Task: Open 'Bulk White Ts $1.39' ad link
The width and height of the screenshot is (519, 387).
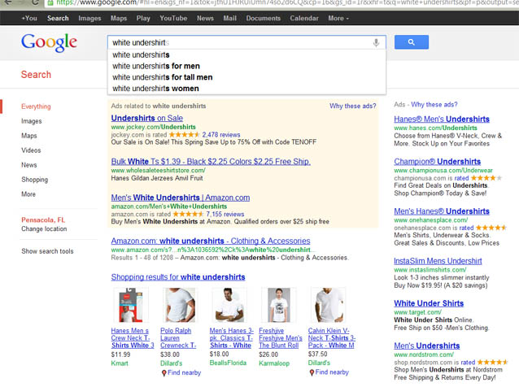Action: point(211,162)
